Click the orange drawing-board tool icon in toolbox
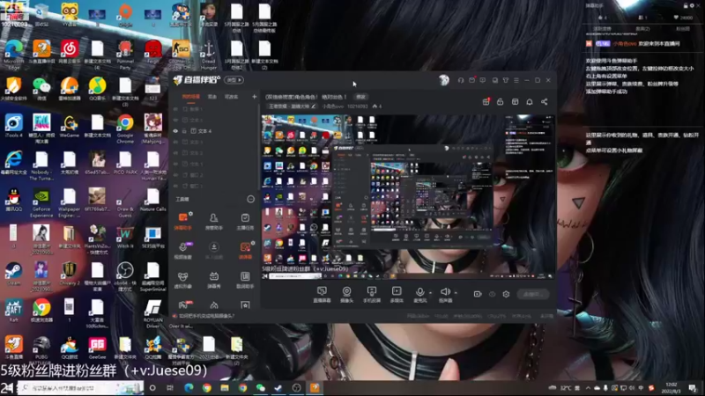The image size is (705, 396). 245,247
